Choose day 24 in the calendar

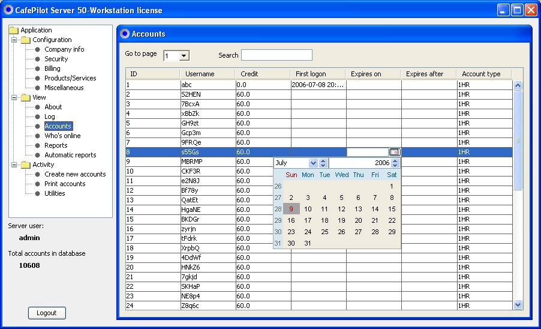click(308, 232)
